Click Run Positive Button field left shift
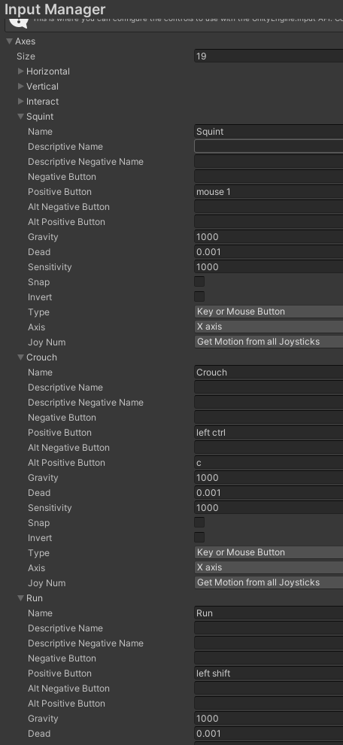The width and height of the screenshot is (343, 745). click(269, 674)
